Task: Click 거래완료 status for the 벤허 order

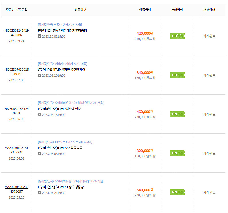Action: [209, 36]
